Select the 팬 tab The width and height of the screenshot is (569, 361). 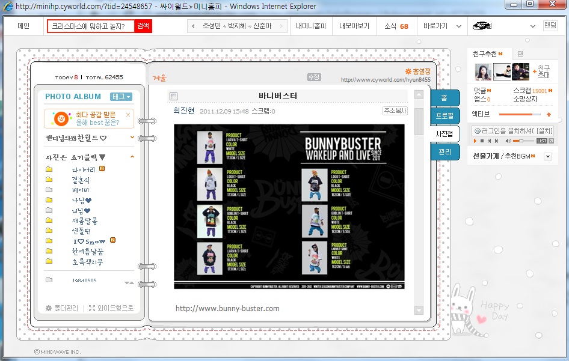pyautogui.click(x=520, y=54)
